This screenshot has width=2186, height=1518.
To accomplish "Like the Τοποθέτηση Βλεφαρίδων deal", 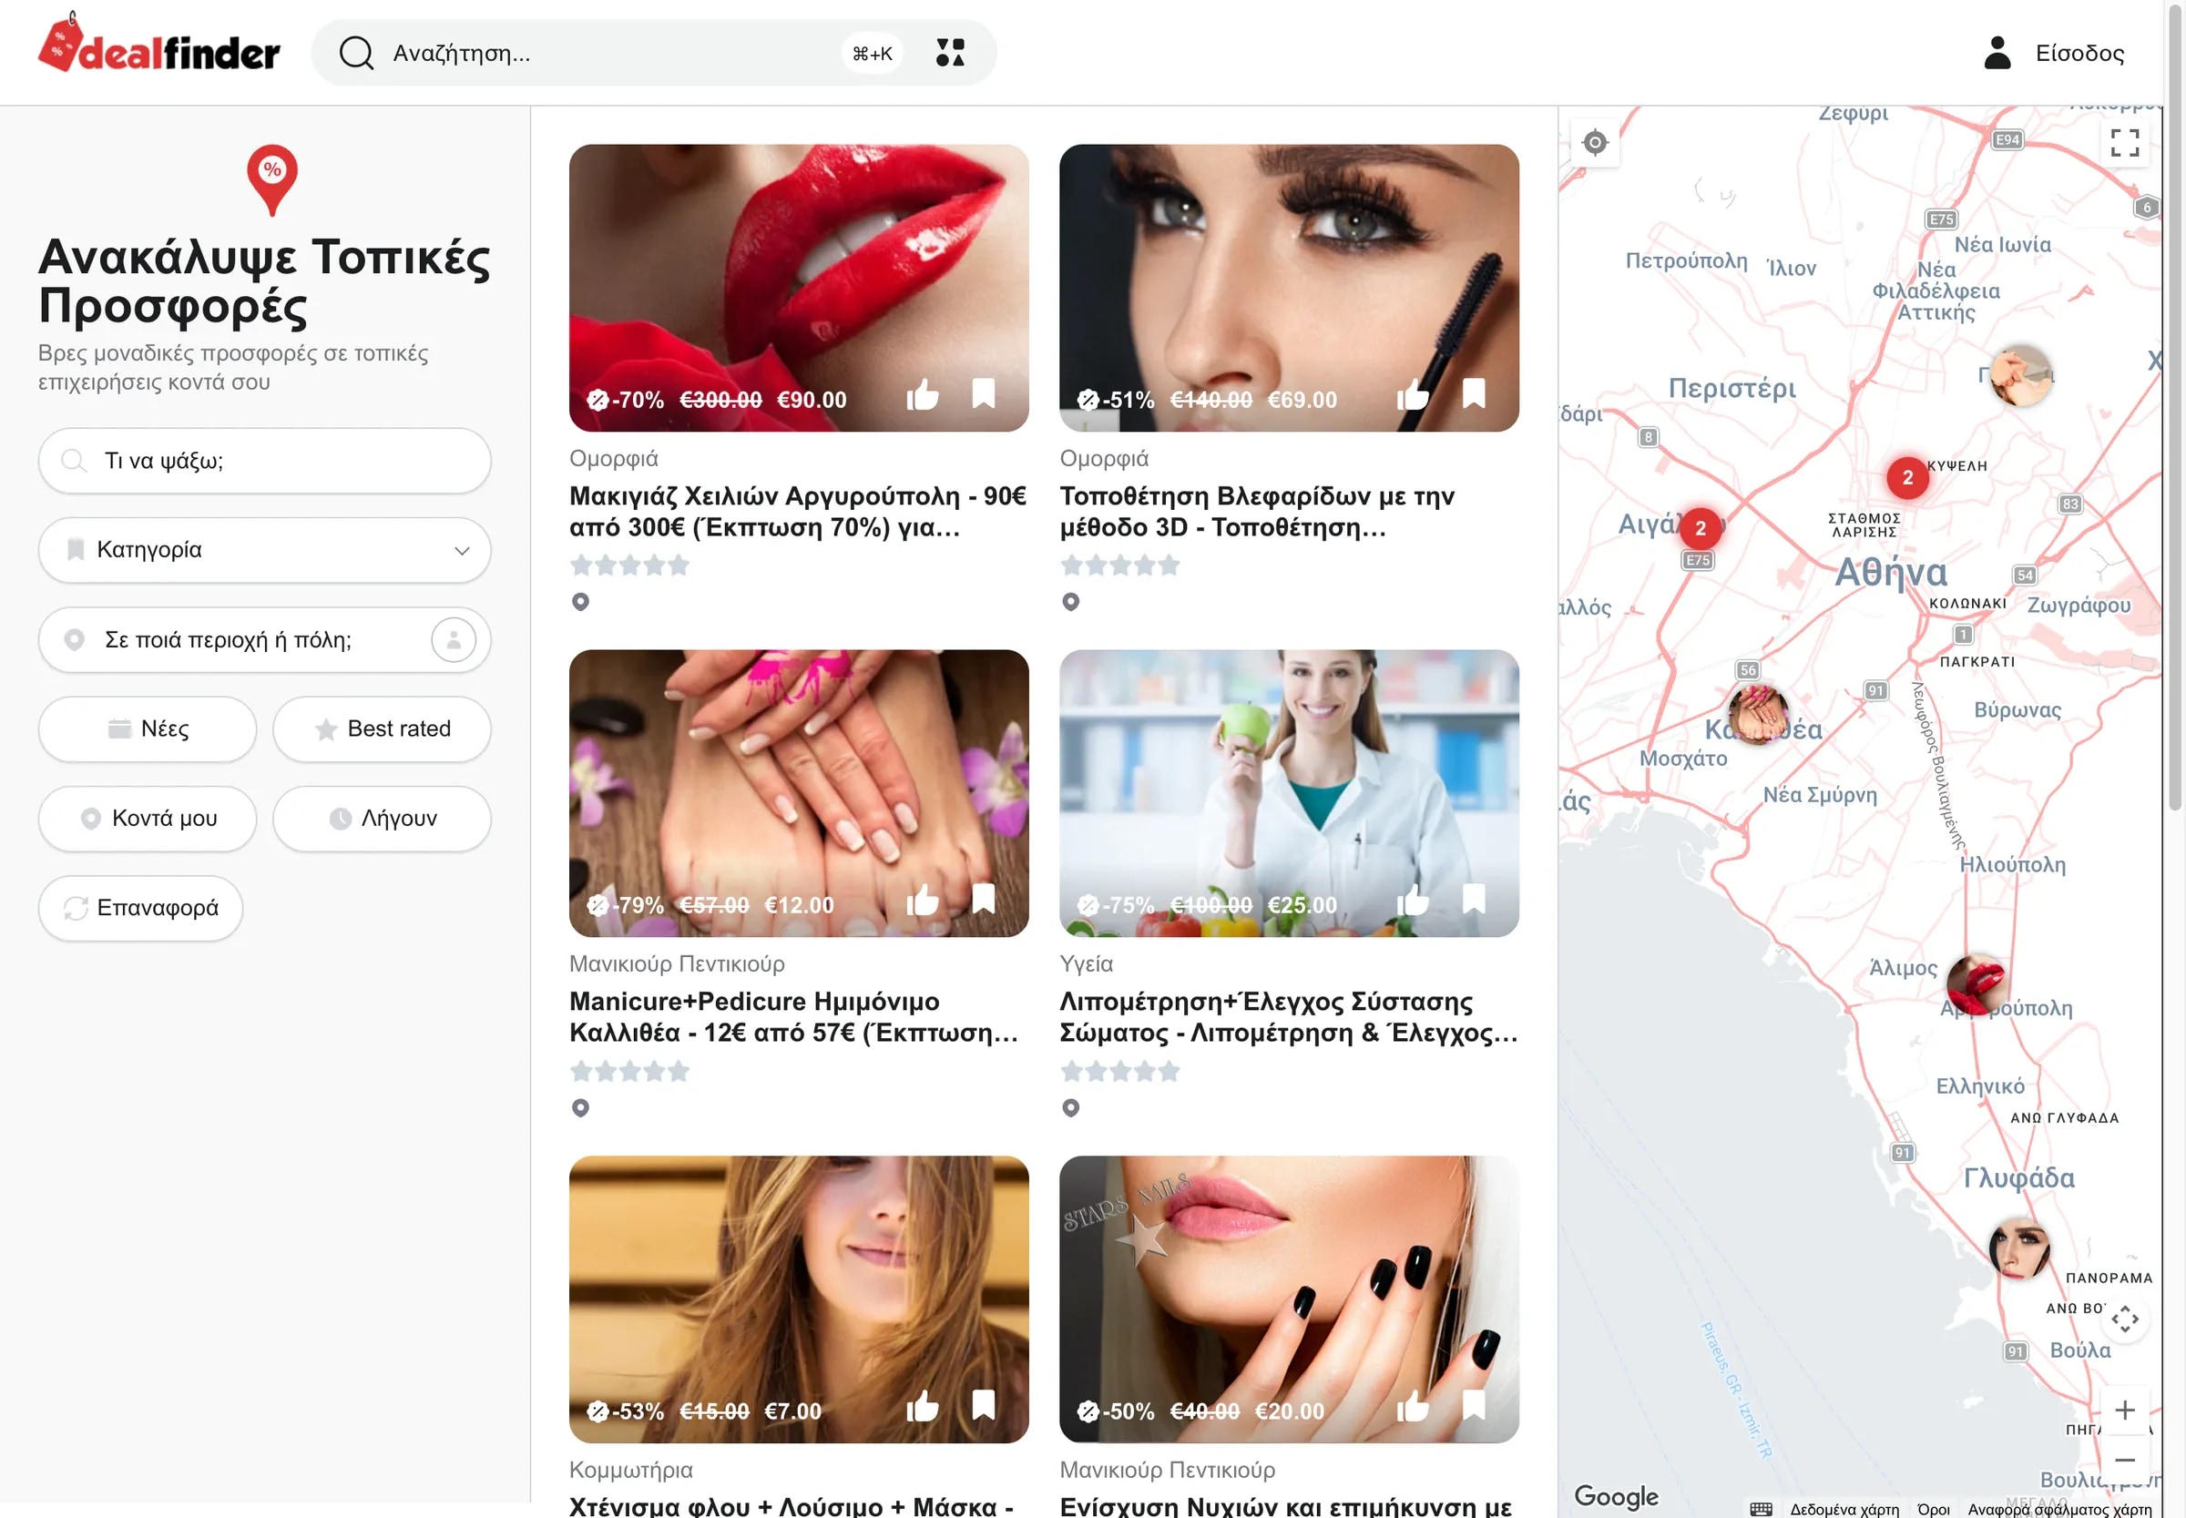I will (1413, 393).
